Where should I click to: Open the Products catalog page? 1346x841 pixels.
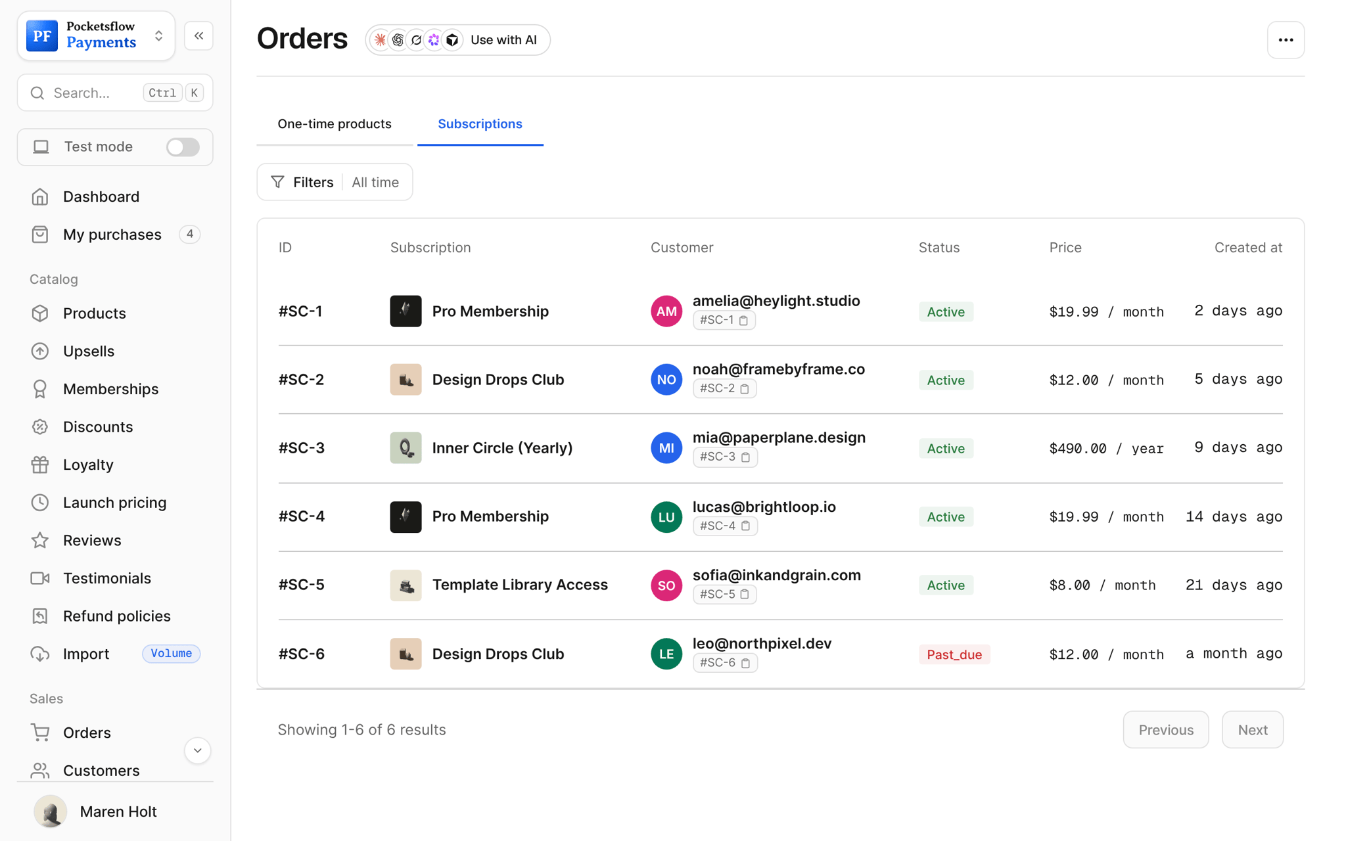95,313
